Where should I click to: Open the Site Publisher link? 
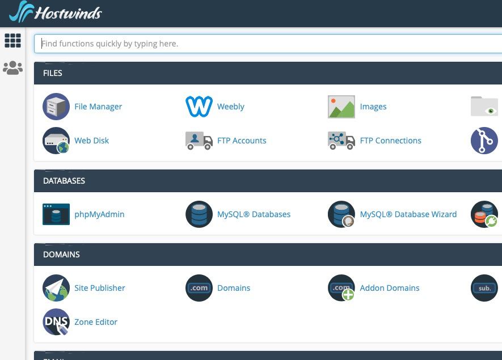pos(100,288)
